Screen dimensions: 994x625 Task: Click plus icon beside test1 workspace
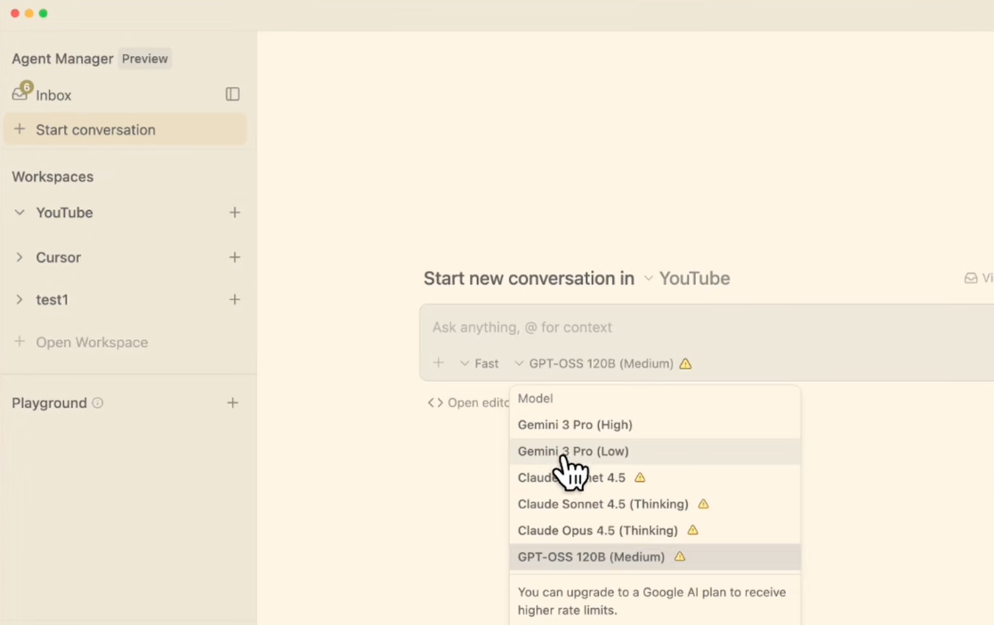pos(234,300)
